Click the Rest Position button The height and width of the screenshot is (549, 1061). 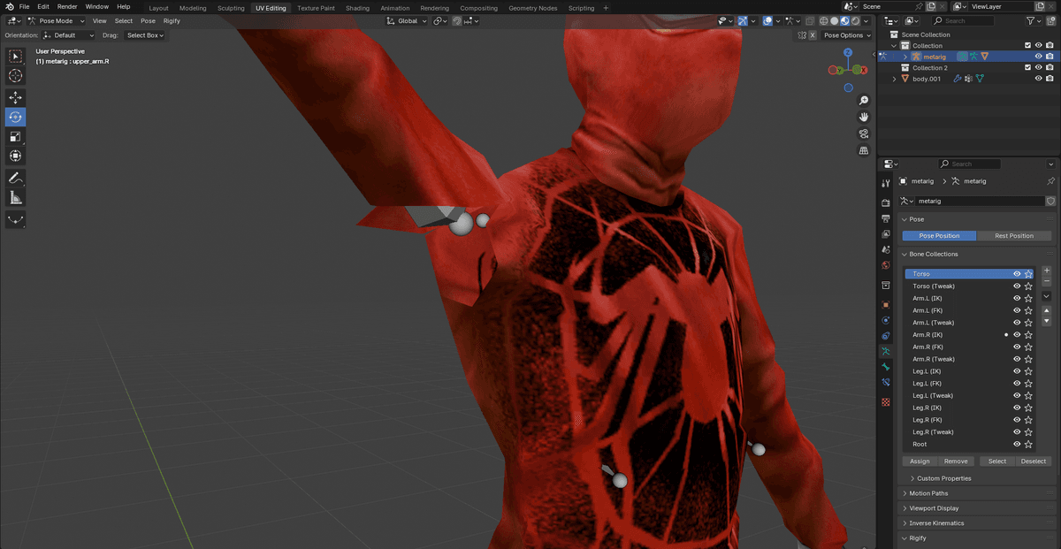tap(1014, 236)
